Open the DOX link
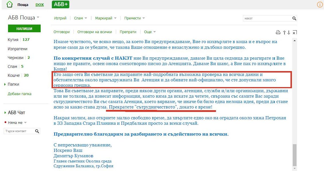 pyautogui.click(x=40, y=5)
